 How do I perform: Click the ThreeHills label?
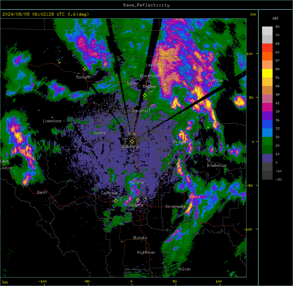tap(183, 142)
